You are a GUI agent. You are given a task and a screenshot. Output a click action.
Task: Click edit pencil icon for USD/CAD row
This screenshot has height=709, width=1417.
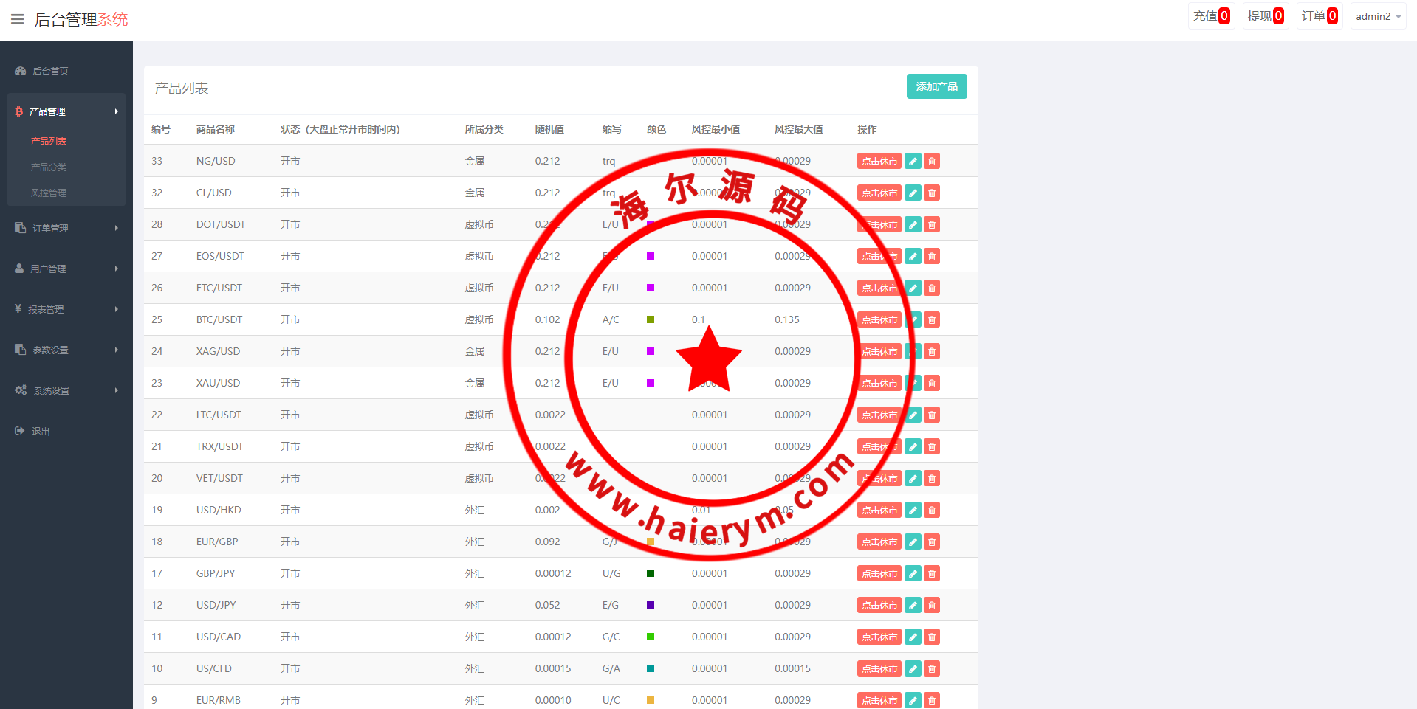(x=913, y=637)
